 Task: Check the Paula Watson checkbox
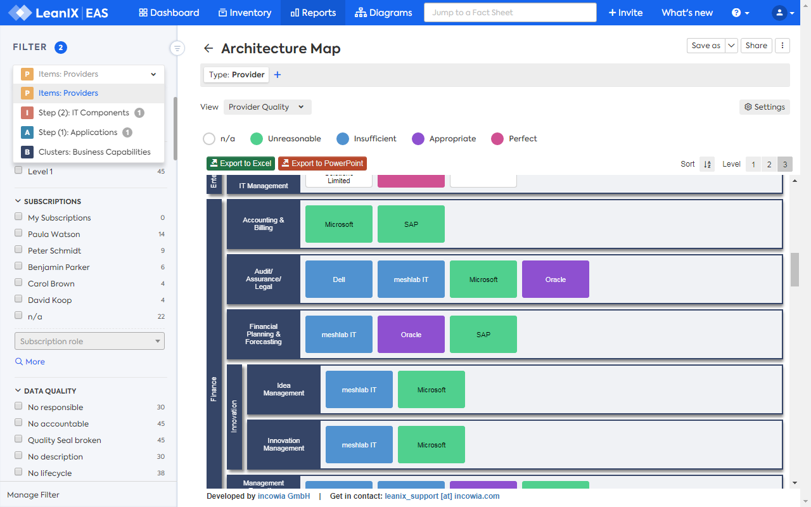18,233
